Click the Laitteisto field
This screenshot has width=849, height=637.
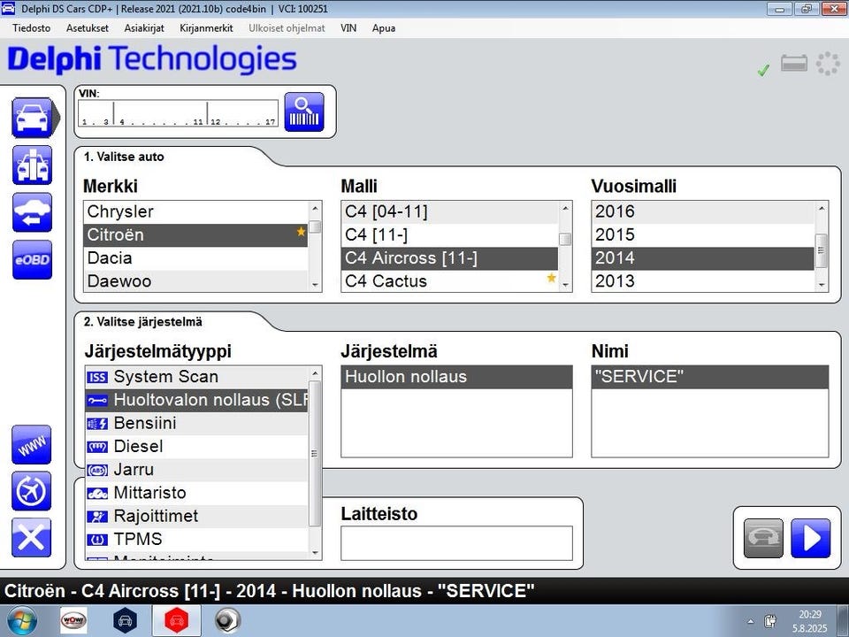coord(456,542)
